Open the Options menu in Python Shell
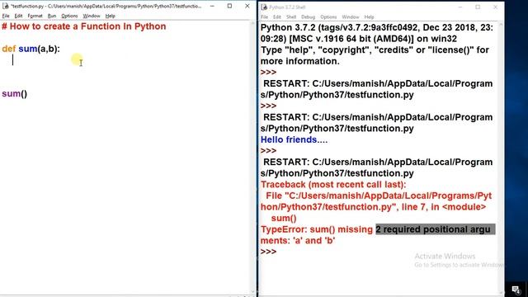 328,16
